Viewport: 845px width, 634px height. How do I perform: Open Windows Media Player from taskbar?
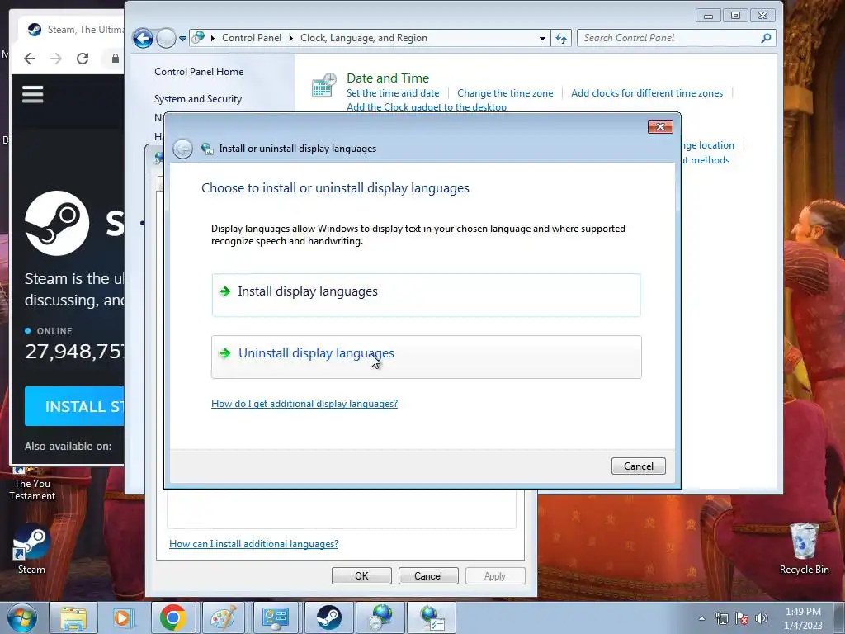pos(123,617)
